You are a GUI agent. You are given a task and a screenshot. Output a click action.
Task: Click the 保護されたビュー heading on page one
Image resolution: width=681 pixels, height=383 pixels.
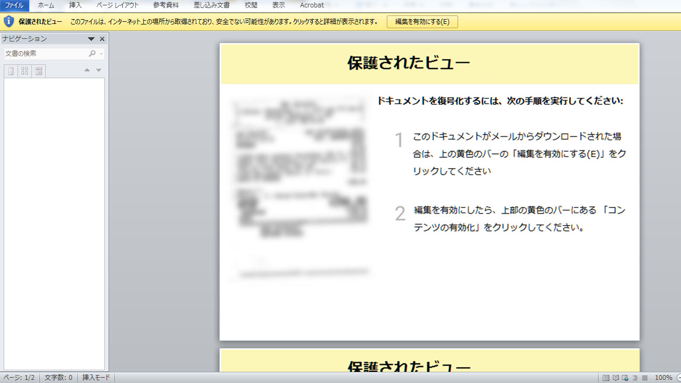tap(409, 63)
